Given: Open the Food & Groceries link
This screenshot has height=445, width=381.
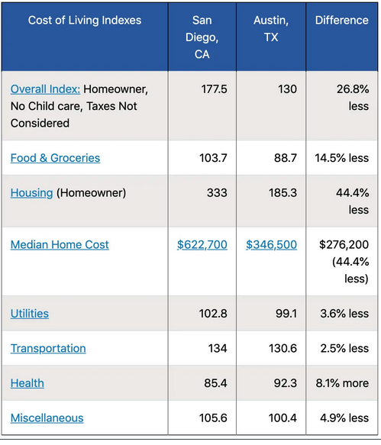Looking at the screenshot, I should (x=56, y=158).
